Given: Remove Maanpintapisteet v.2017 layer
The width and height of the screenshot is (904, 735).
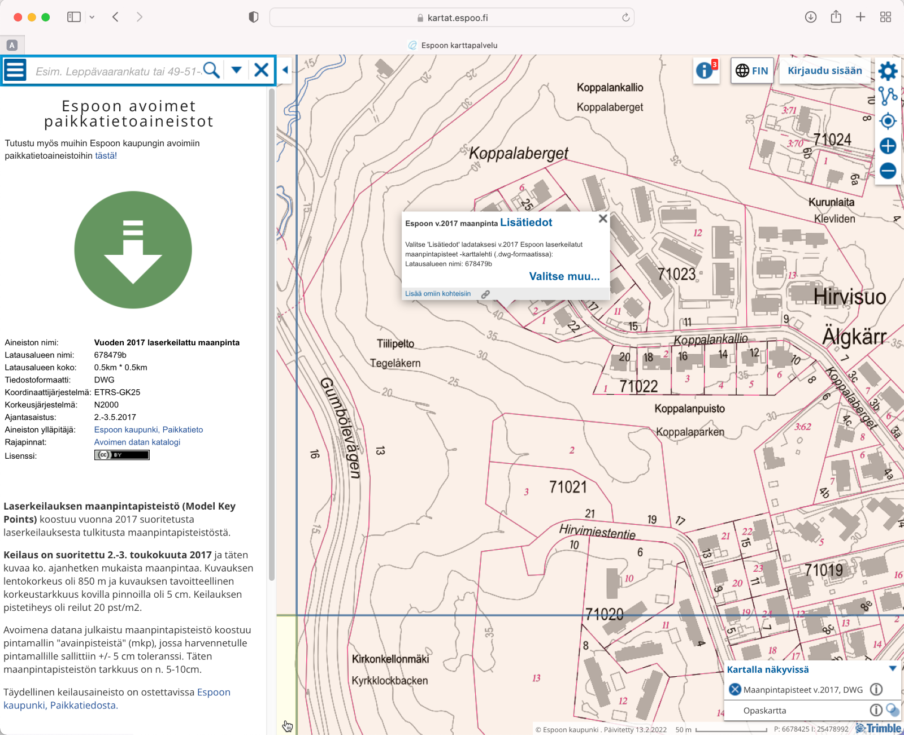Looking at the screenshot, I should pos(735,689).
